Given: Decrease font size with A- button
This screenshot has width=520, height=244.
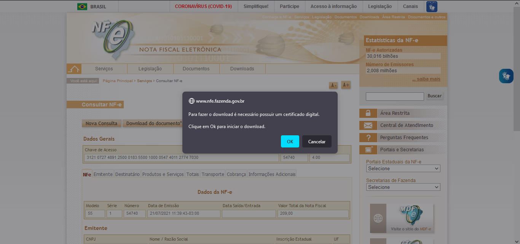Looking at the screenshot, I should (333, 85).
